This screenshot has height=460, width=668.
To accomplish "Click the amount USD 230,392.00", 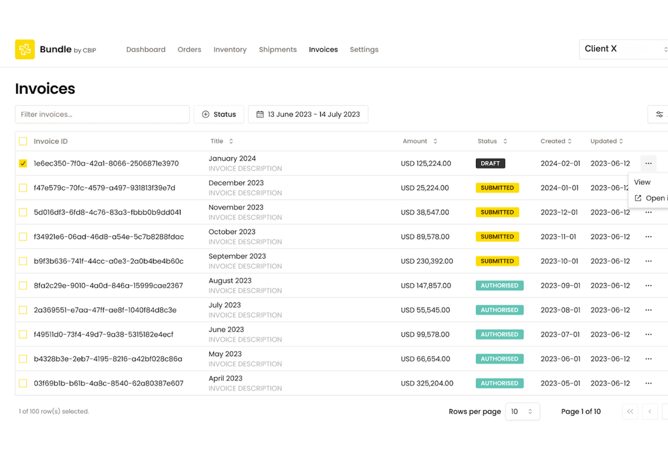I will (x=427, y=261).
